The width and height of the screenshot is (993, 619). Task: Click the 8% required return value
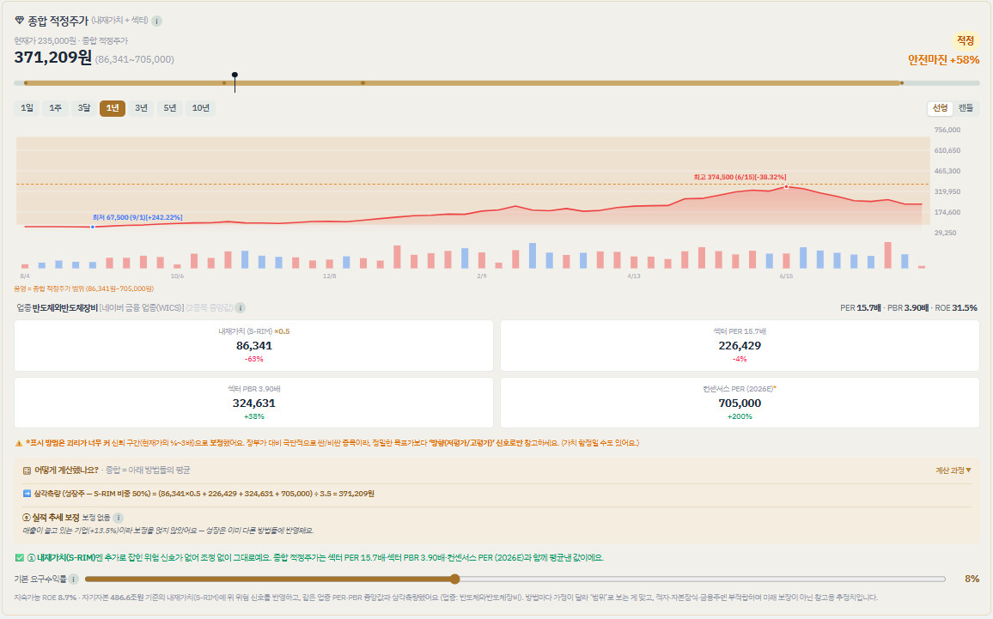[972, 580]
